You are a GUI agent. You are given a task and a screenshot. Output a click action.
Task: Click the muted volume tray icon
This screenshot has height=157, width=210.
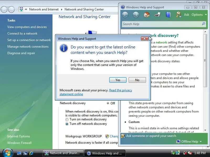190,153
